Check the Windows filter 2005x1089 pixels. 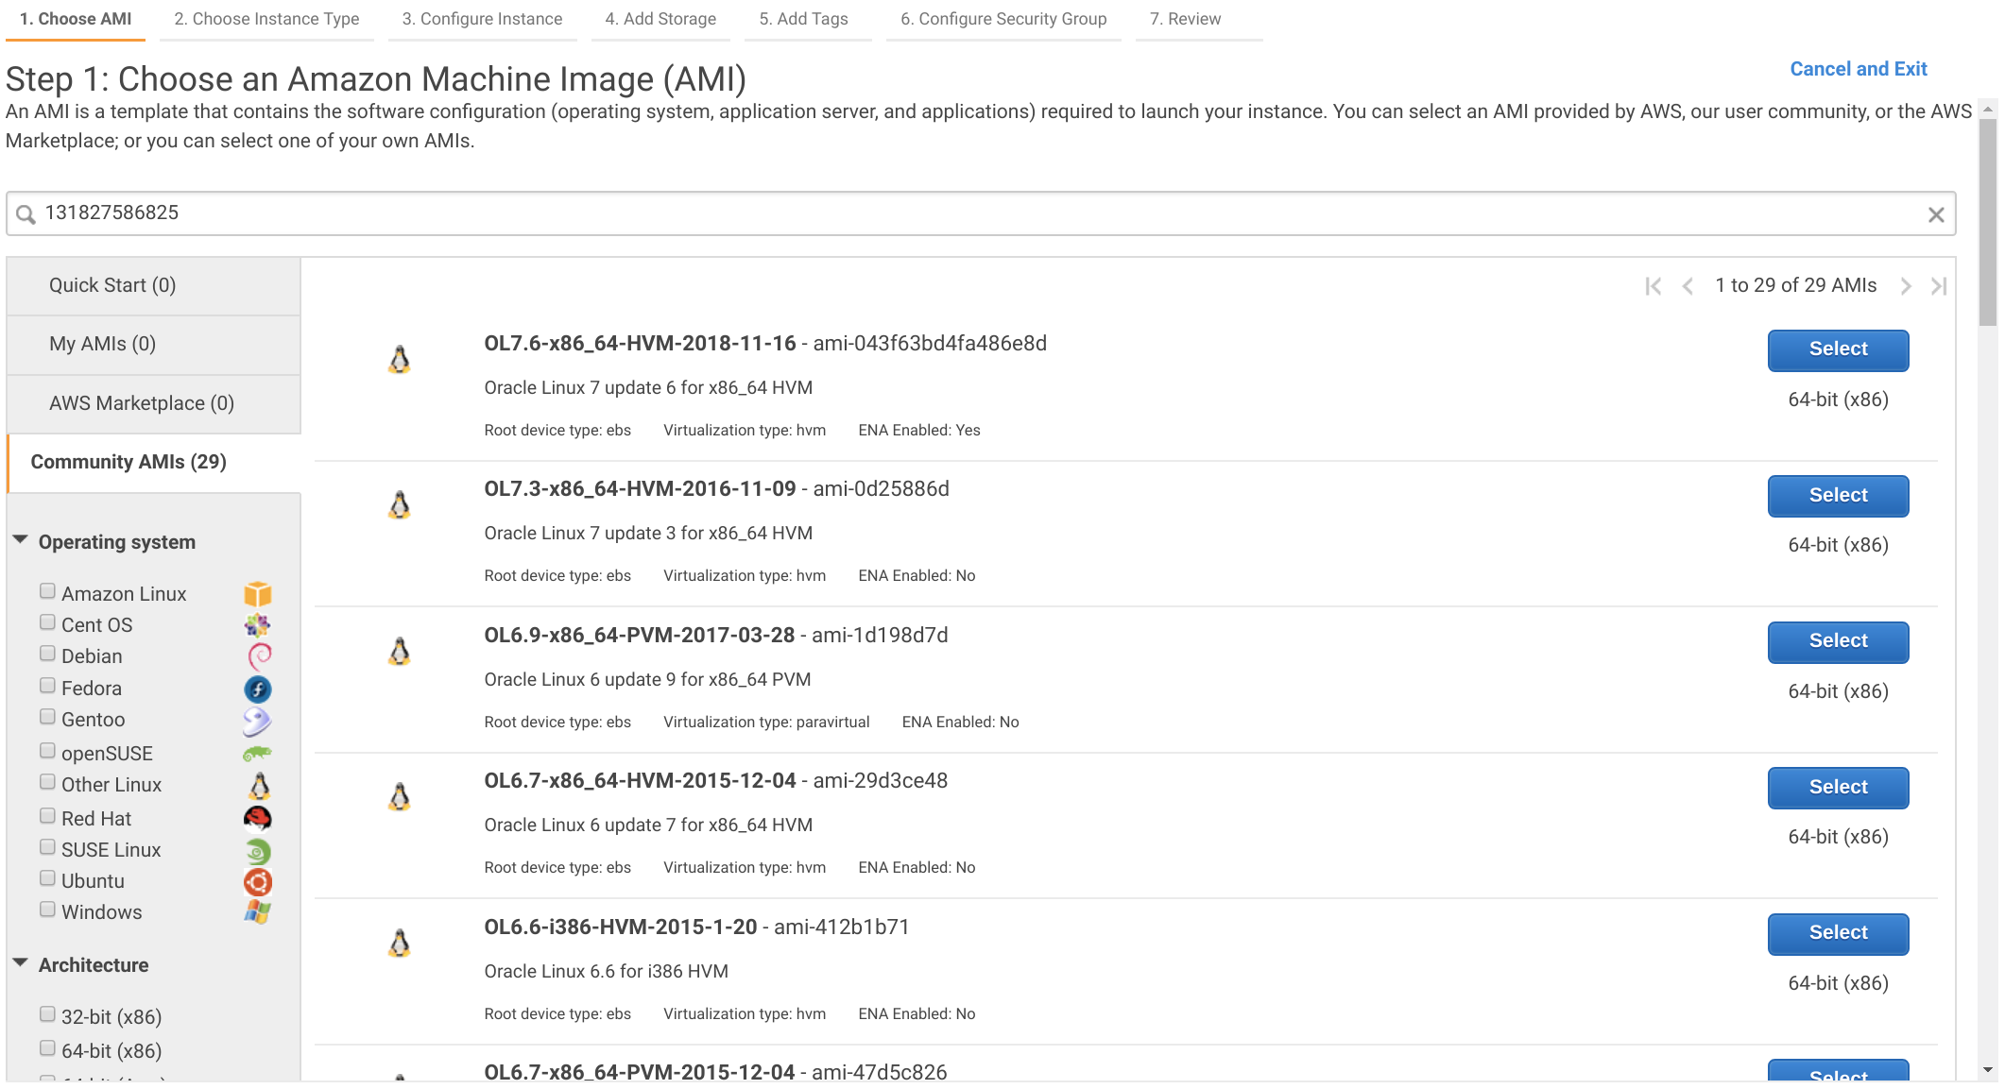[x=47, y=910]
